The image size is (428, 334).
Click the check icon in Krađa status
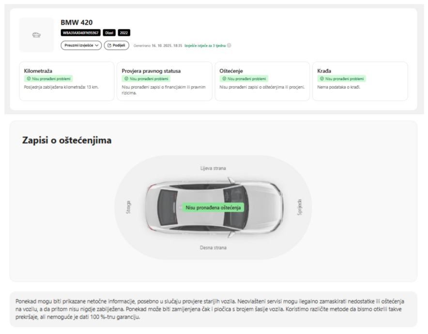point(322,79)
